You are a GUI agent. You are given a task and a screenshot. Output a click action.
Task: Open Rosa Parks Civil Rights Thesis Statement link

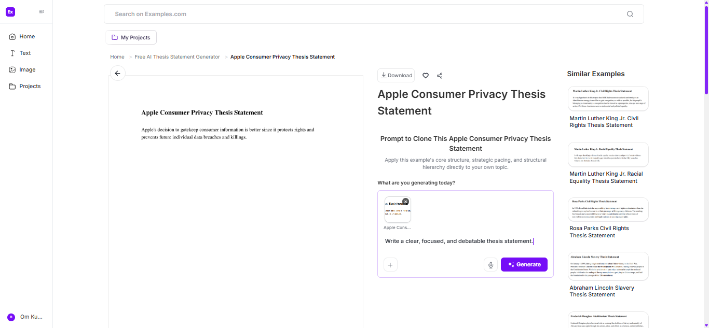(599, 232)
